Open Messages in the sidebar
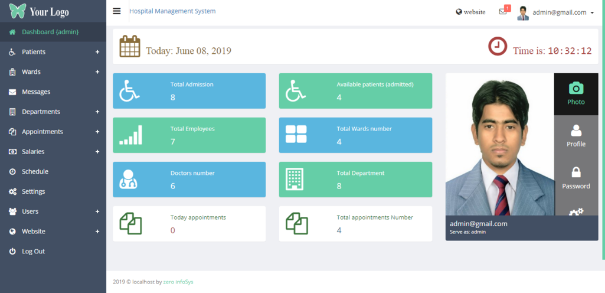Image resolution: width=605 pixels, height=293 pixels. click(36, 92)
